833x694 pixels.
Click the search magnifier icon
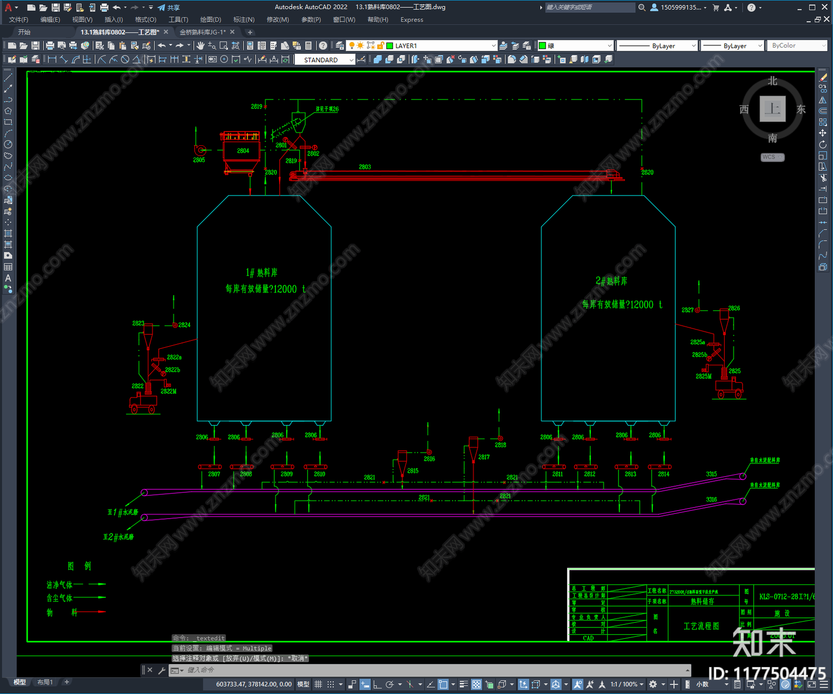pos(642,7)
